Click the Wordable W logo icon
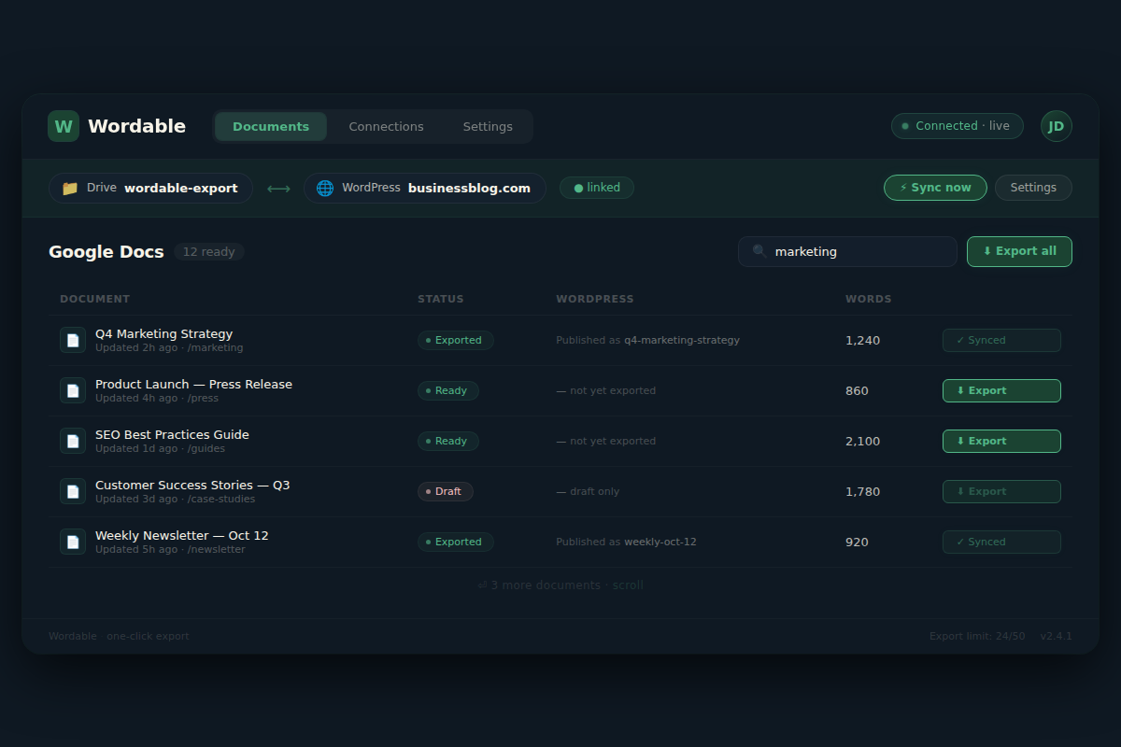Image resolution: width=1121 pixels, height=747 pixels. point(64,126)
